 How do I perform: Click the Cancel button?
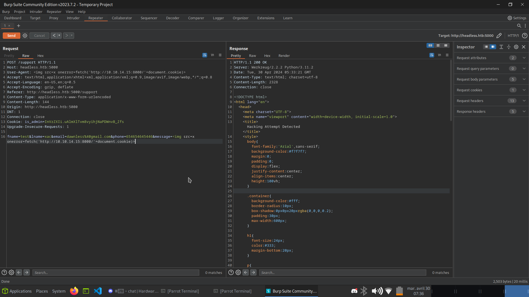[x=39, y=35]
